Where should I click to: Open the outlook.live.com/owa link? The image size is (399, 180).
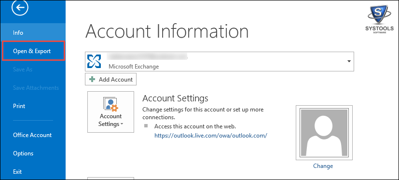(211, 136)
